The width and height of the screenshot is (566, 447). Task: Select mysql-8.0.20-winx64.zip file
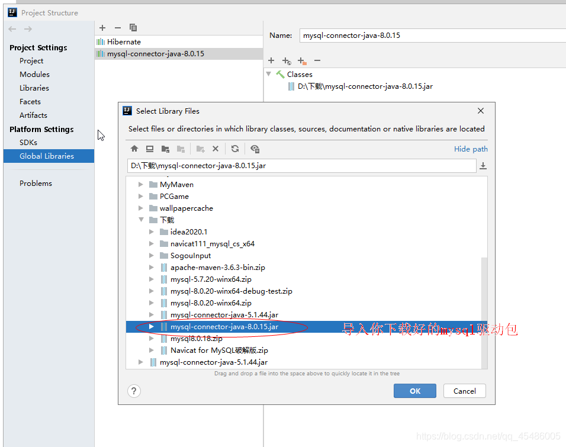[x=211, y=303]
